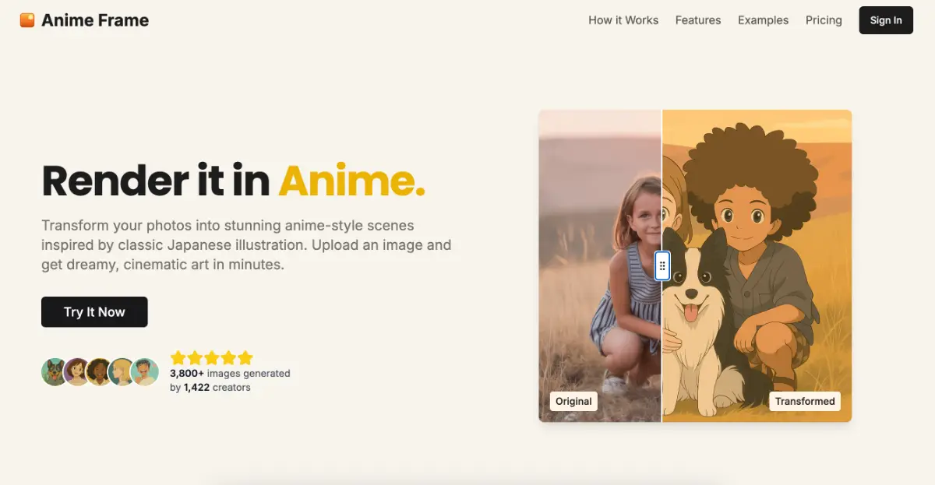The image size is (935, 485).
Task: Click the before-after comparison slider handle
Action: coord(662,266)
